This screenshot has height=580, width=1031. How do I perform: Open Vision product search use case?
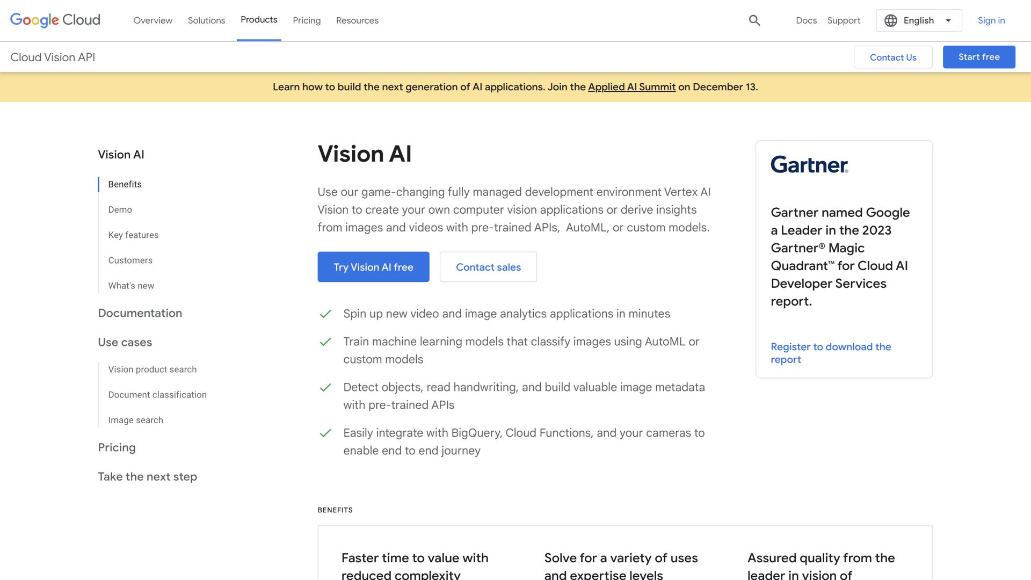pyautogui.click(x=152, y=369)
